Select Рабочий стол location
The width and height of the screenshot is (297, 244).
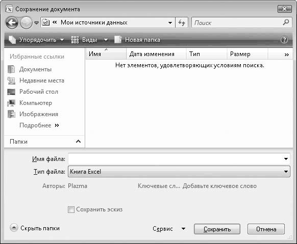click(39, 92)
